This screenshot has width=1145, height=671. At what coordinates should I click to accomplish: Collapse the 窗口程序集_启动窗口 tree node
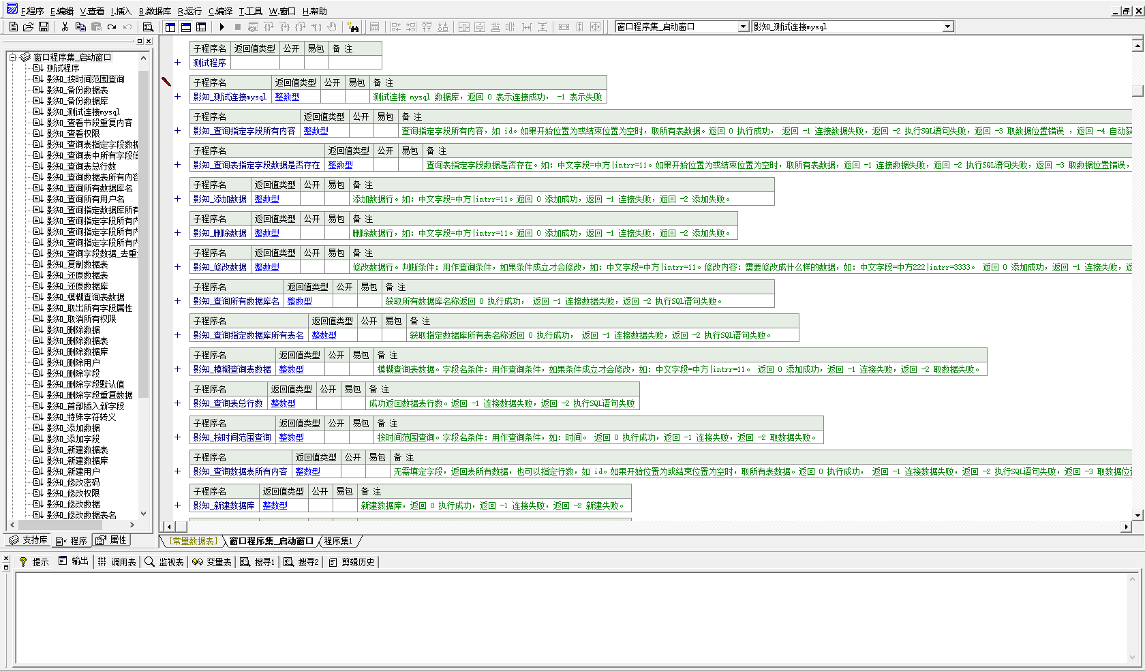point(12,57)
